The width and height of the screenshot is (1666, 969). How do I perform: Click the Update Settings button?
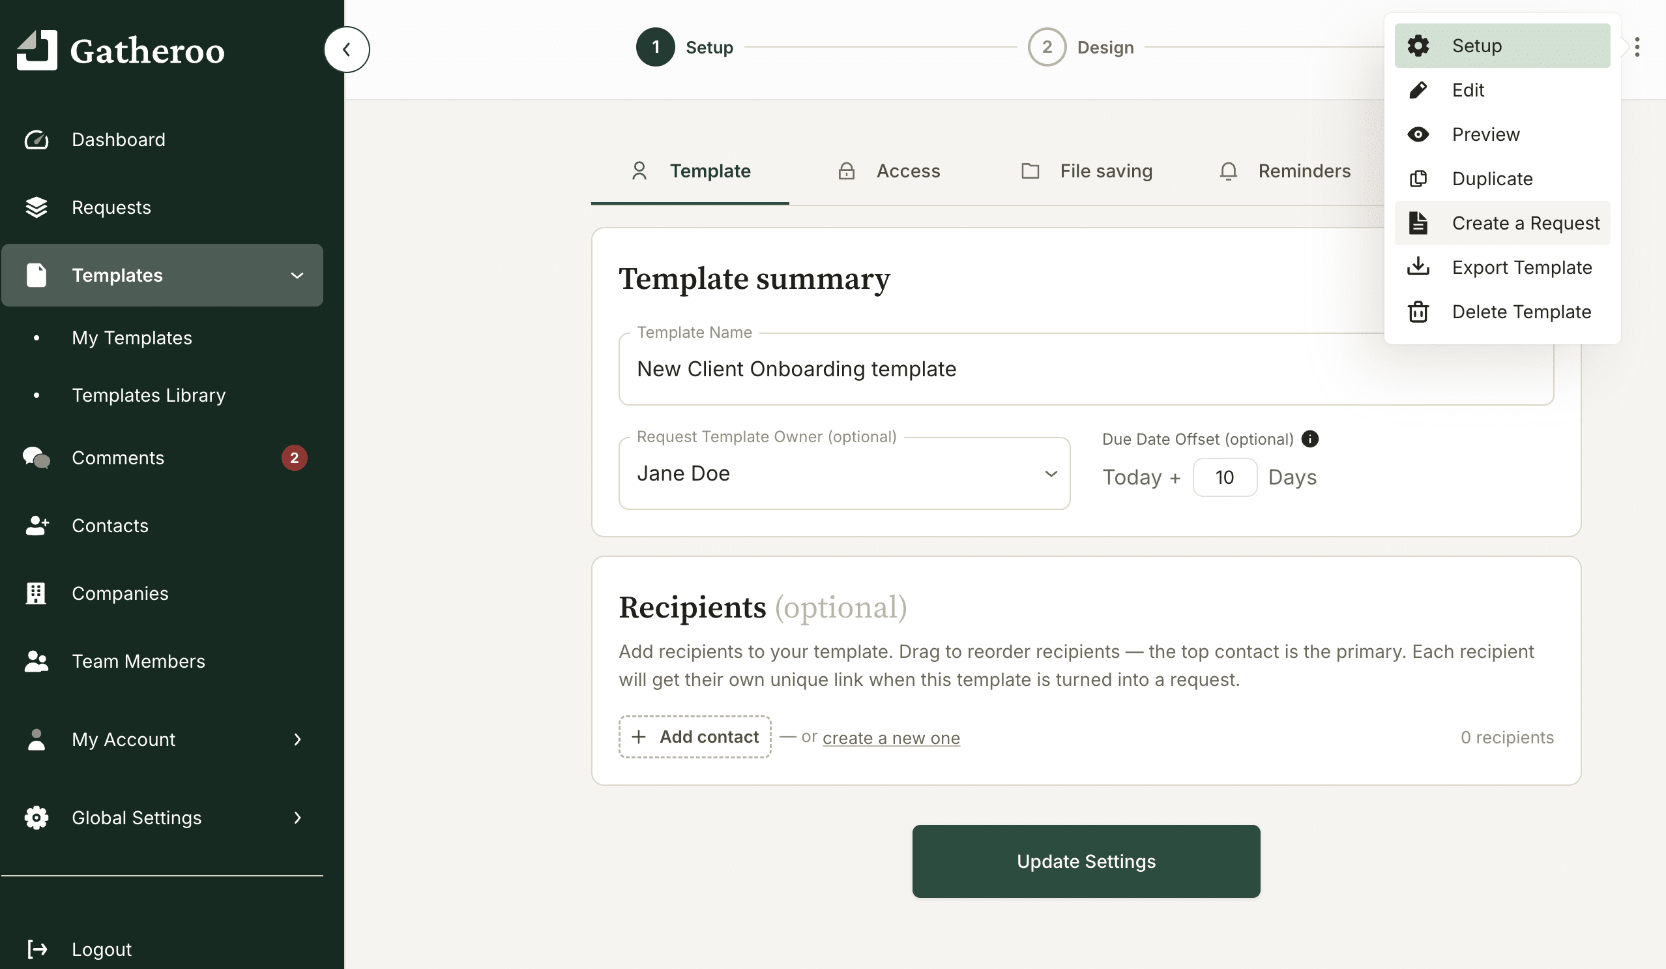pyautogui.click(x=1086, y=861)
